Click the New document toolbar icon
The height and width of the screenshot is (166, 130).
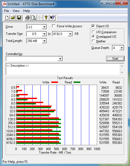[7, 18]
